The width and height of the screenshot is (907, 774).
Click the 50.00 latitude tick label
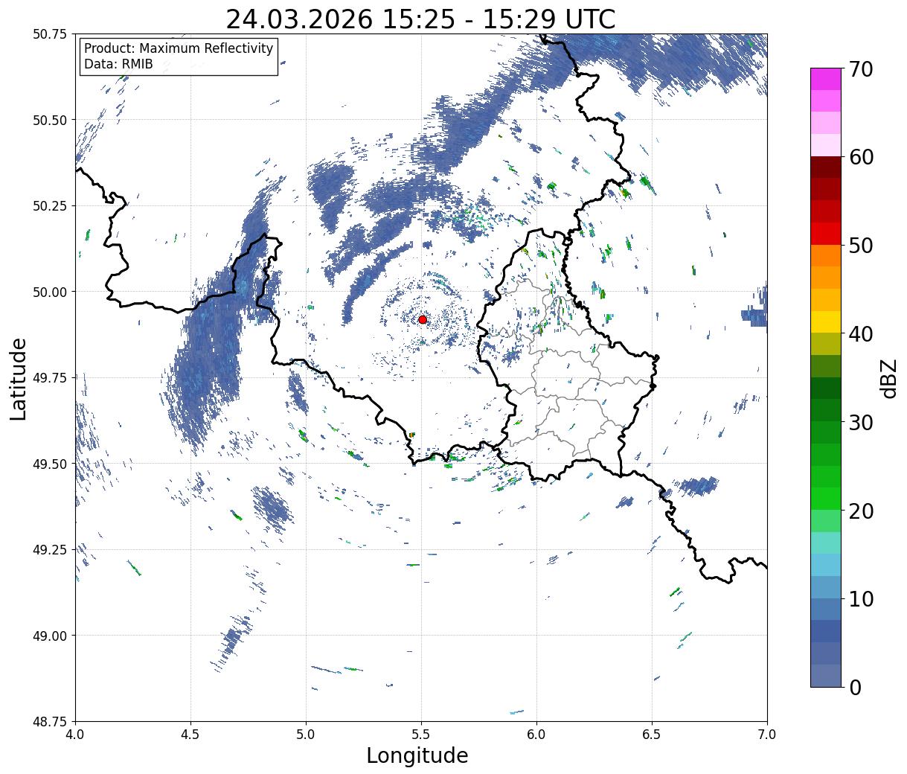click(x=50, y=292)
